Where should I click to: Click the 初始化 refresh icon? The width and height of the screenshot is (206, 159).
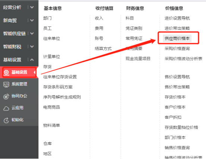[x=6, y=120]
